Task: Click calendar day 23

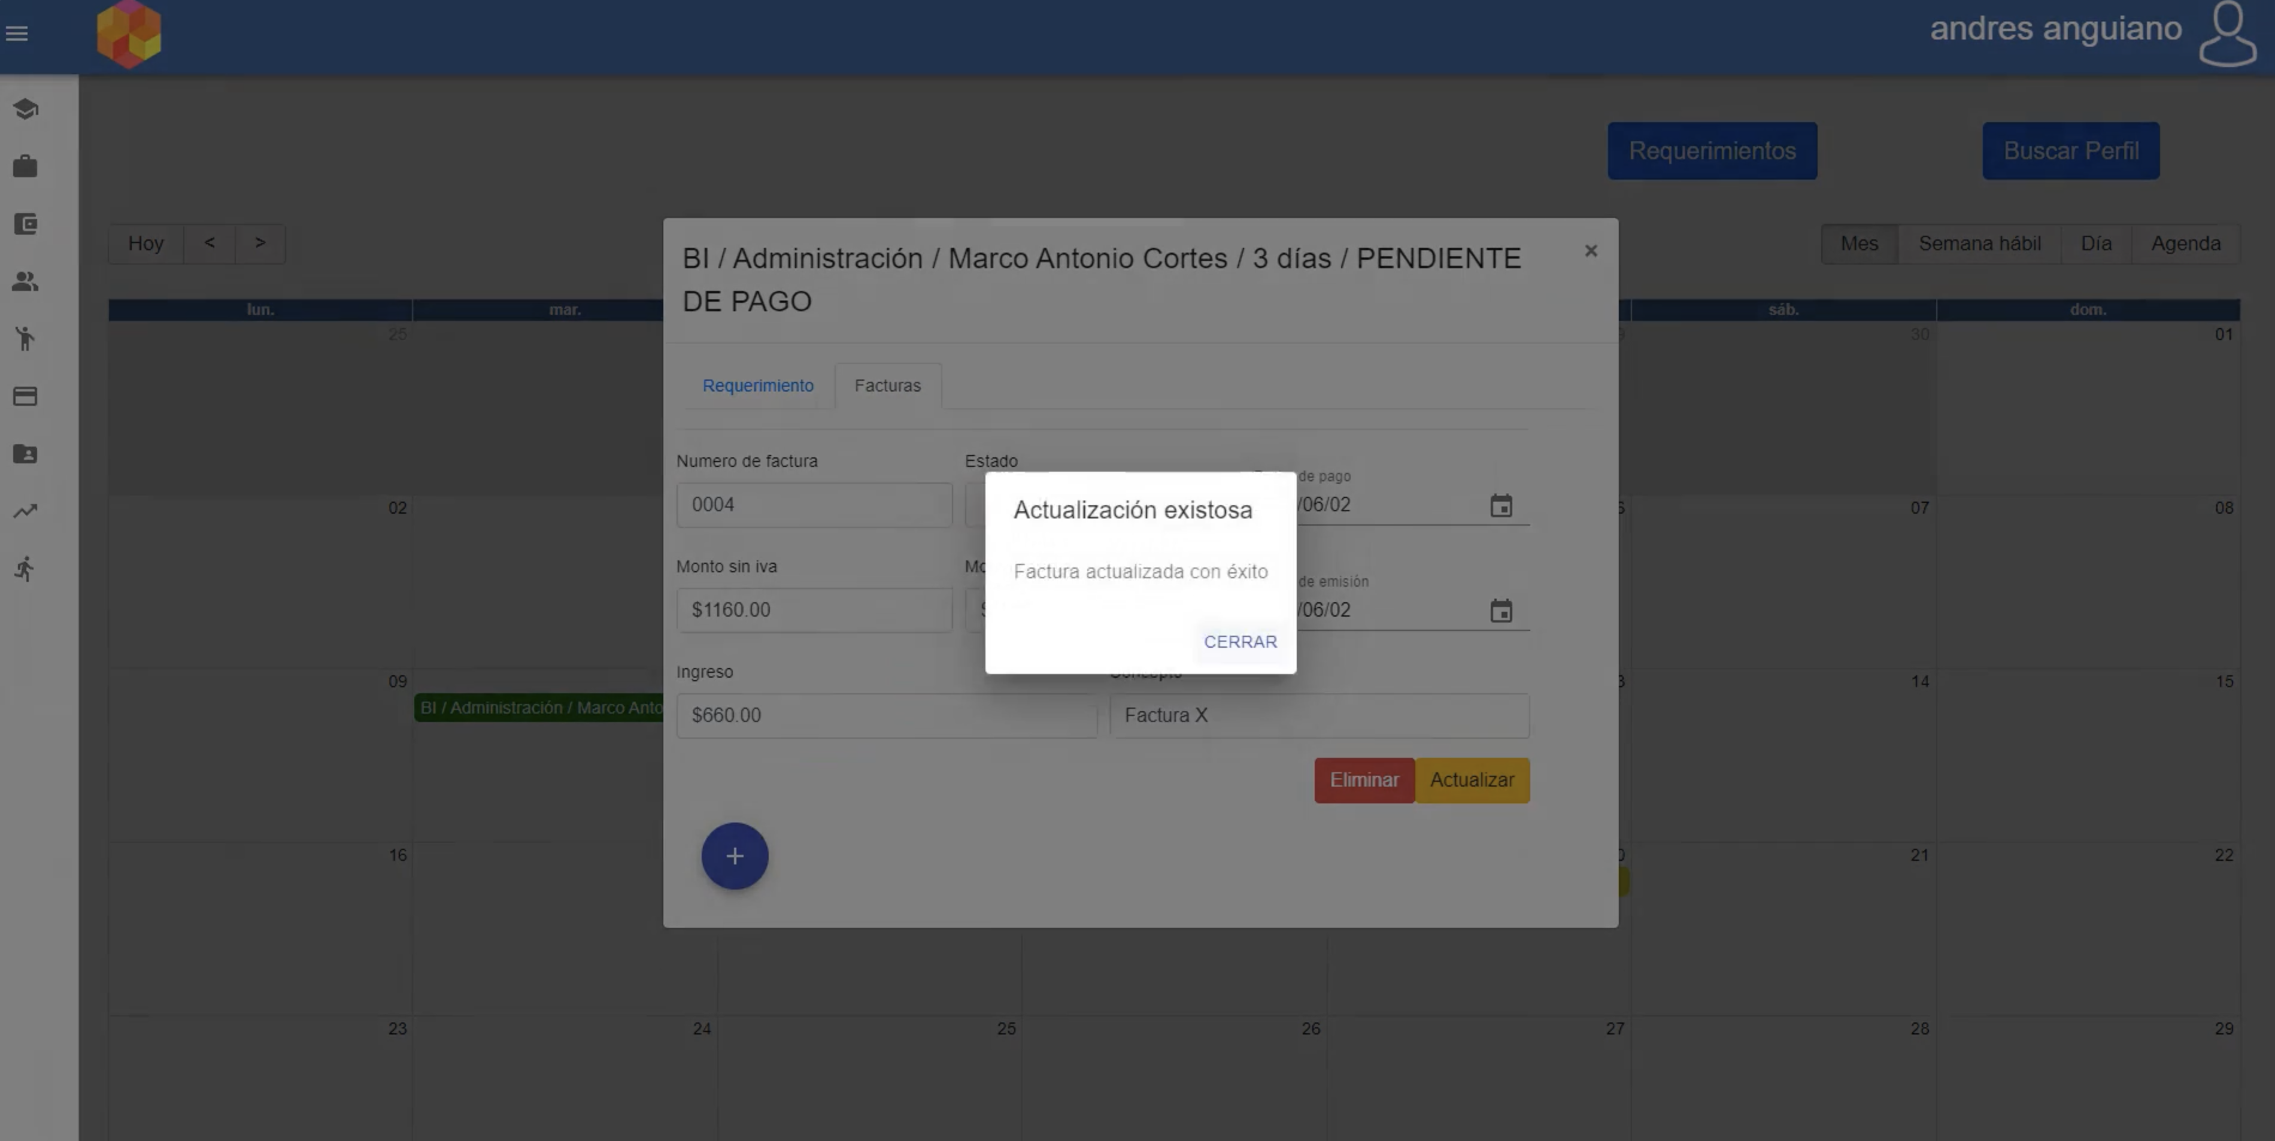Action: click(398, 1029)
